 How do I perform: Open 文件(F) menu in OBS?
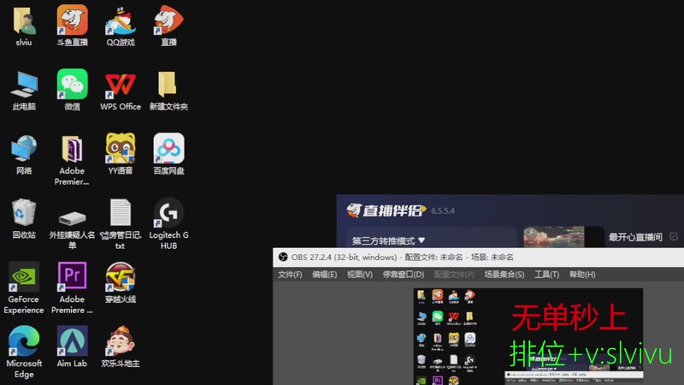290,275
